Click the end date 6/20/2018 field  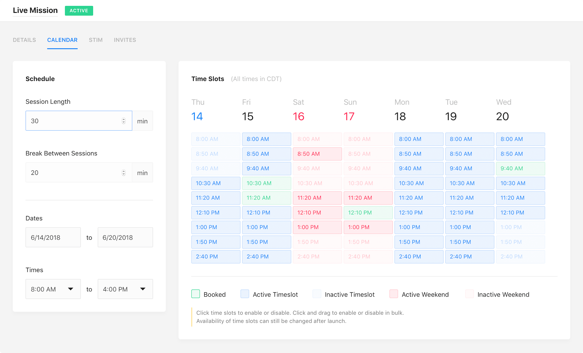point(125,237)
